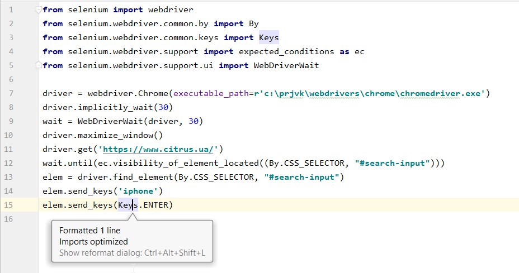Click 'ENTER' on line 15

(155, 205)
